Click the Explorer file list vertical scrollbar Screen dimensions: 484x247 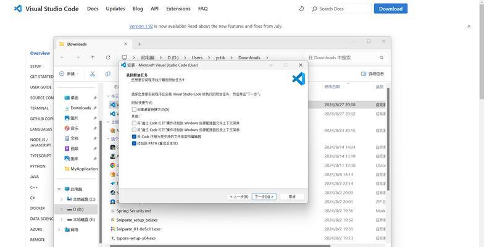pyautogui.click(x=388, y=139)
